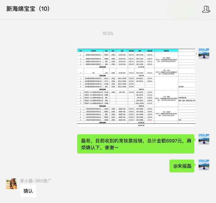Screen dimensions: 216x203
Task: Click sender avatar beside @宋摇磊 message
Action: pyautogui.click(x=204, y=165)
